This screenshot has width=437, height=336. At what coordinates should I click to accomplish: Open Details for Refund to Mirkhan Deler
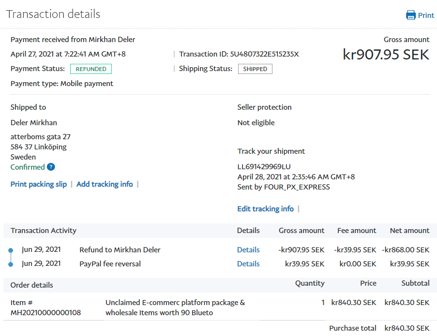tap(248, 250)
